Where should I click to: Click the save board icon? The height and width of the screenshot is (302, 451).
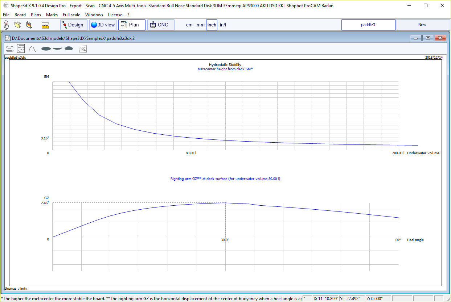pos(29,25)
